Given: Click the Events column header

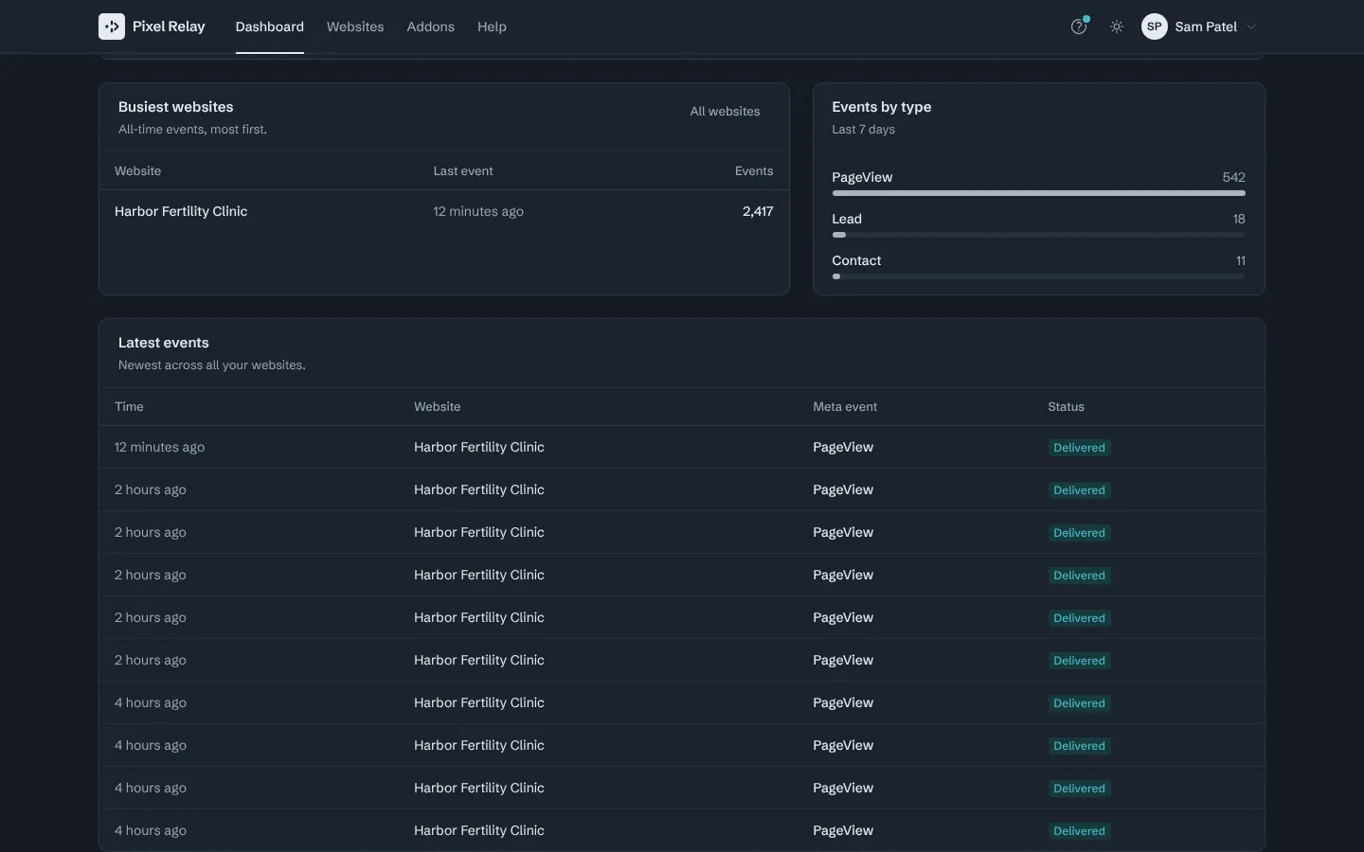Looking at the screenshot, I should pyautogui.click(x=754, y=171).
